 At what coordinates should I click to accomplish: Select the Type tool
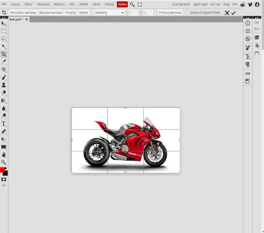point(4,124)
